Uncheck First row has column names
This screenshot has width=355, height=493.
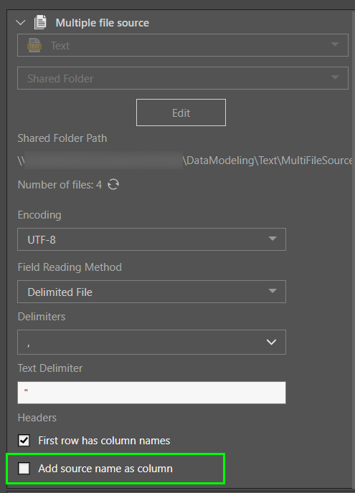(x=24, y=441)
